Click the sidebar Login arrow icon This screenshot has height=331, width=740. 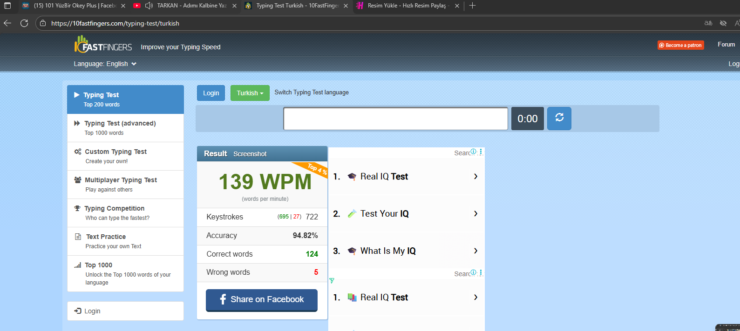coord(78,311)
